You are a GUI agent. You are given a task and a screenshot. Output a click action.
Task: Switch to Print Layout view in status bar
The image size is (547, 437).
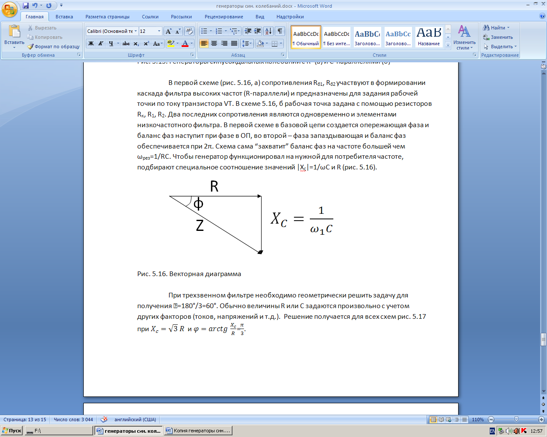[x=433, y=420]
